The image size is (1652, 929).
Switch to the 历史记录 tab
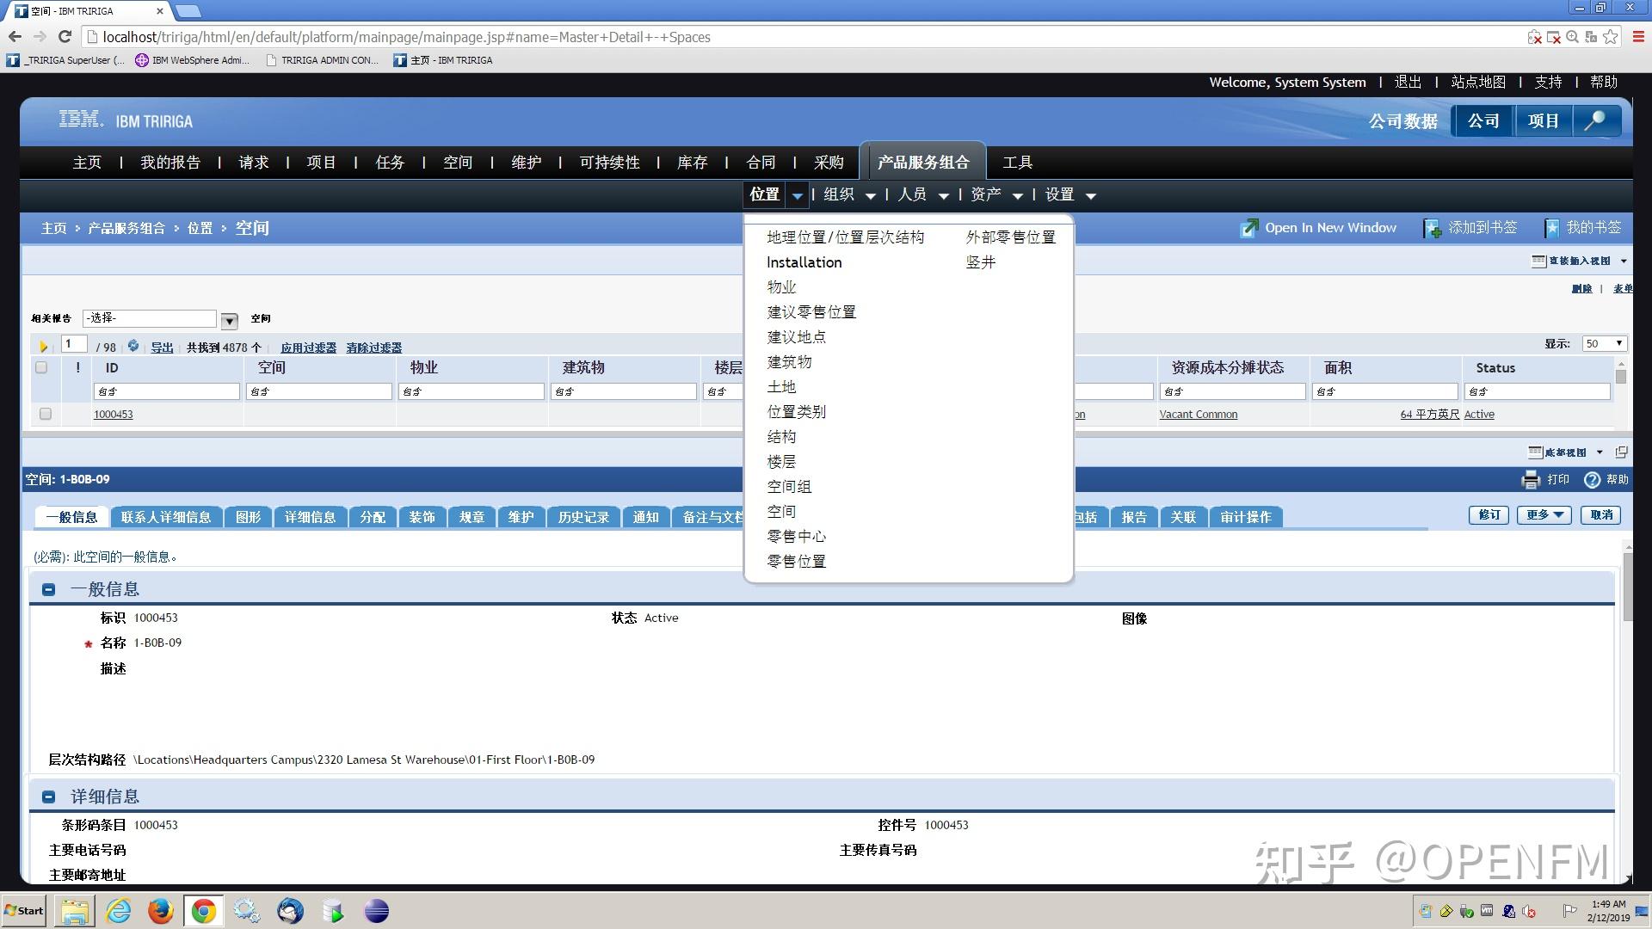tap(583, 517)
